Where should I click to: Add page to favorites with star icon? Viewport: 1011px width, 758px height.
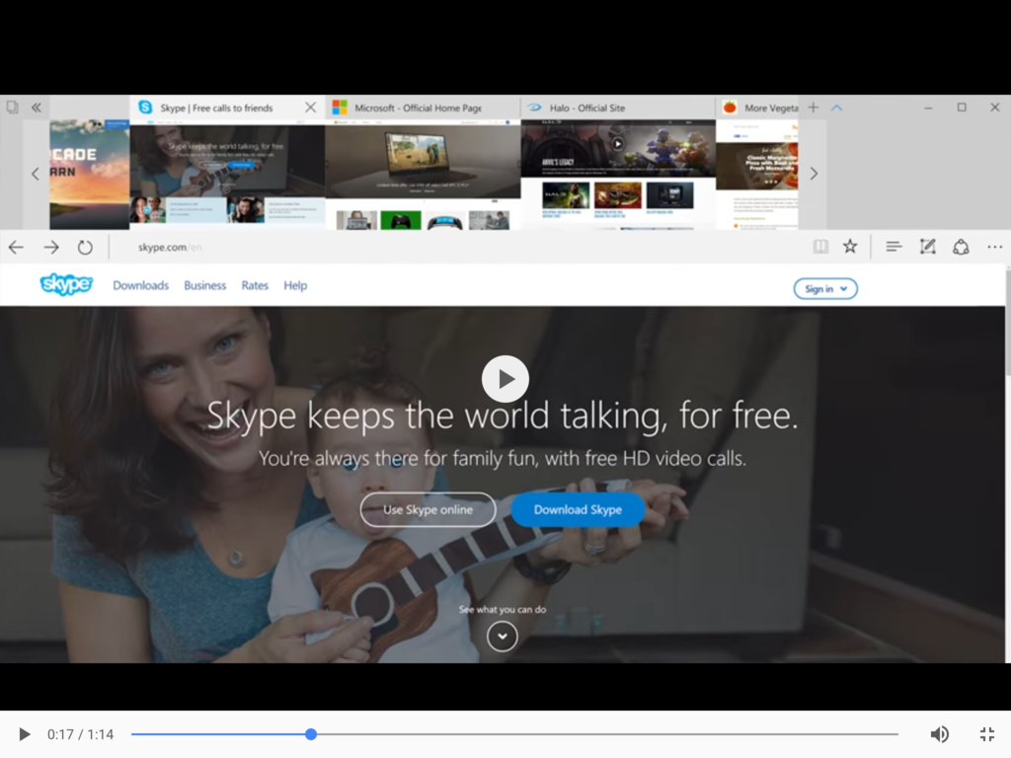click(x=850, y=246)
